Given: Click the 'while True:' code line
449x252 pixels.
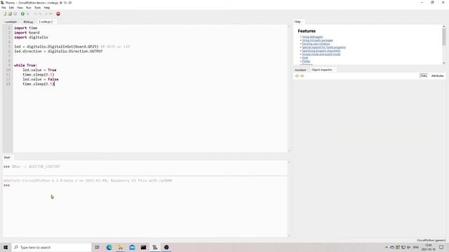Looking at the screenshot, I should pyautogui.click(x=25, y=65).
